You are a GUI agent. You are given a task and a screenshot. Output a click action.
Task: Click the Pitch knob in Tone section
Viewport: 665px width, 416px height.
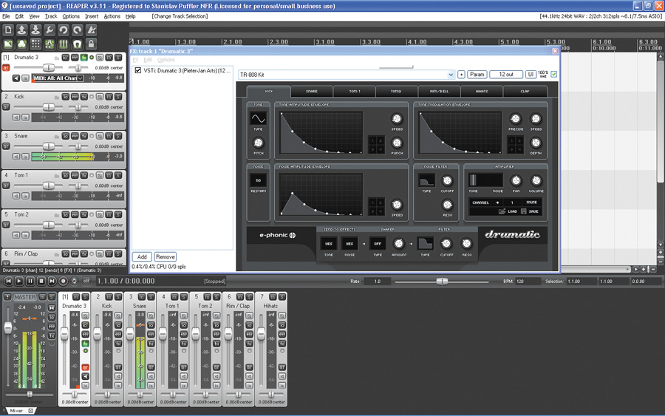pyautogui.click(x=259, y=143)
